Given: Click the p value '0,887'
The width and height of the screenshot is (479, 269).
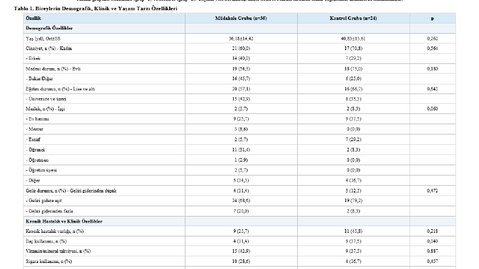Looking at the screenshot, I should point(432,251).
